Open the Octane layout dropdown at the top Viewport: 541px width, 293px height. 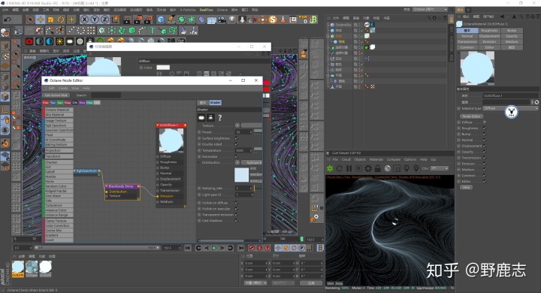click(x=430, y=10)
